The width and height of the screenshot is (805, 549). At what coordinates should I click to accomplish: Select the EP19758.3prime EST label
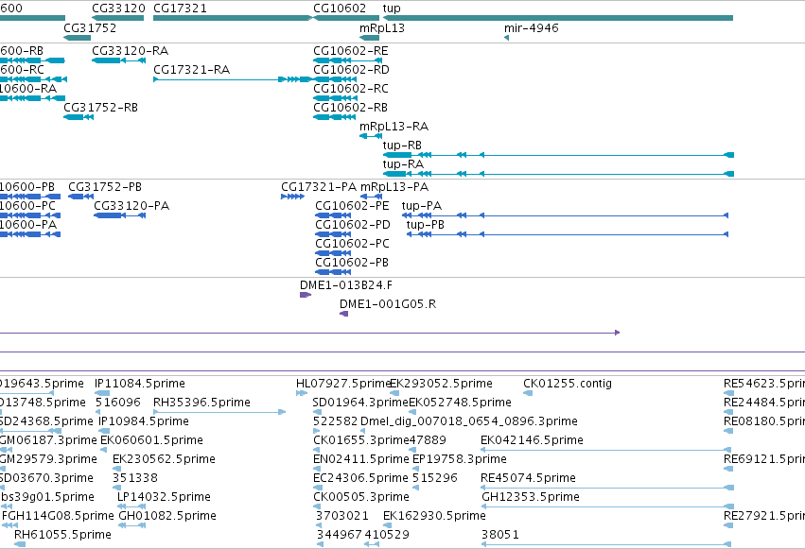point(460,459)
